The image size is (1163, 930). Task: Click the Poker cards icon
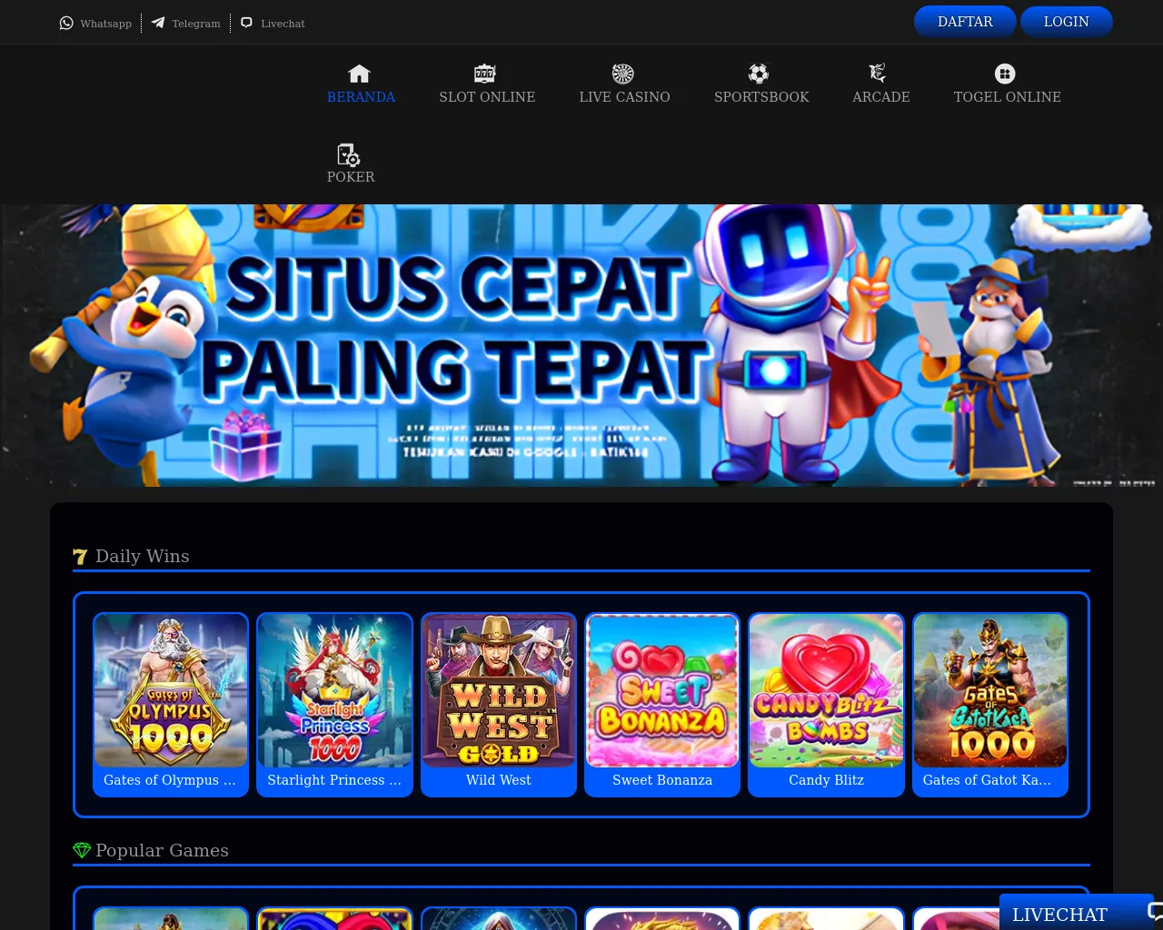[x=349, y=154]
